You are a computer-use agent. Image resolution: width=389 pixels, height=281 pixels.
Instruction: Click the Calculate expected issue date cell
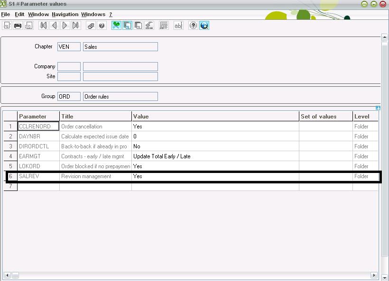[x=95, y=136]
